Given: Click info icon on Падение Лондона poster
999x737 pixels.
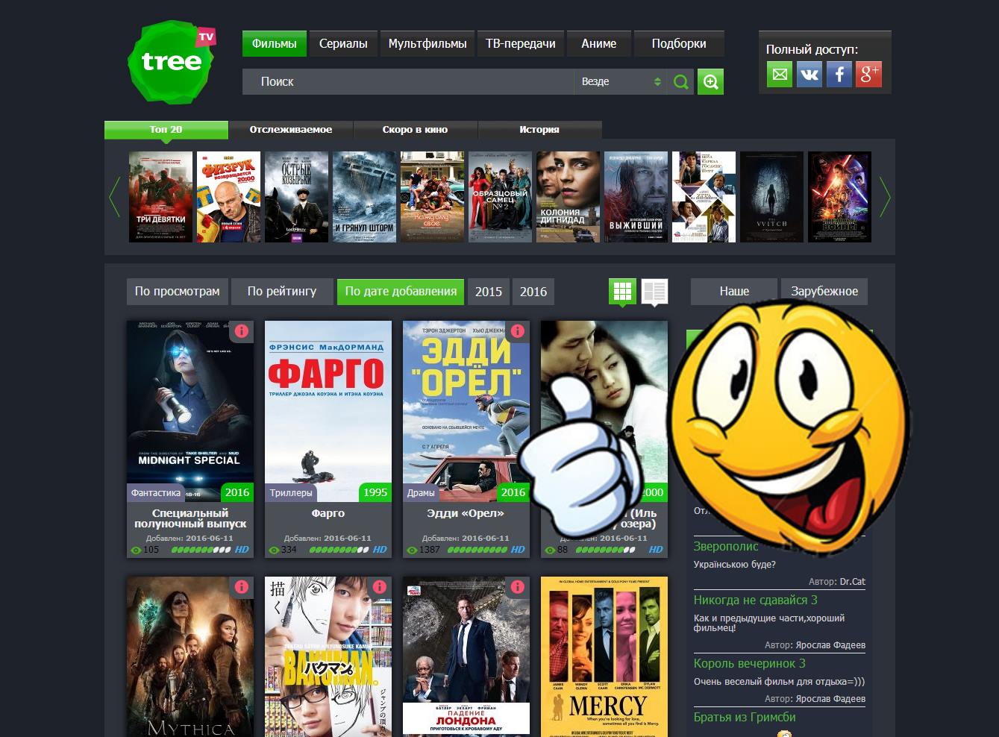Looking at the screenshot, I should pyautogui.click(x=517, y=587).
